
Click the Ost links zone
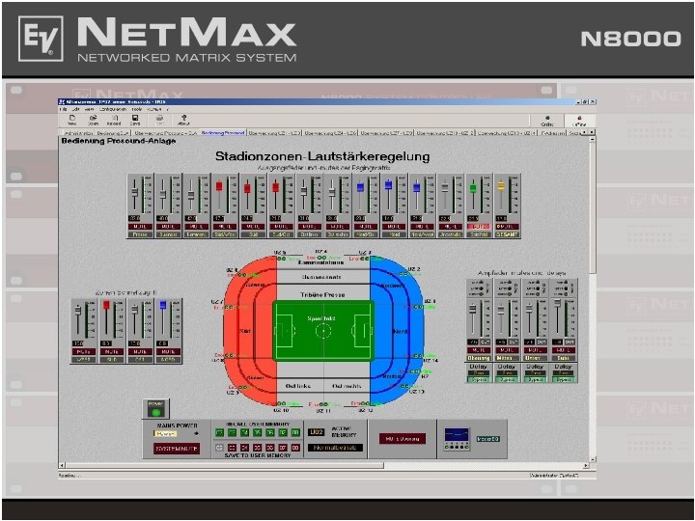tap(298, 386)
